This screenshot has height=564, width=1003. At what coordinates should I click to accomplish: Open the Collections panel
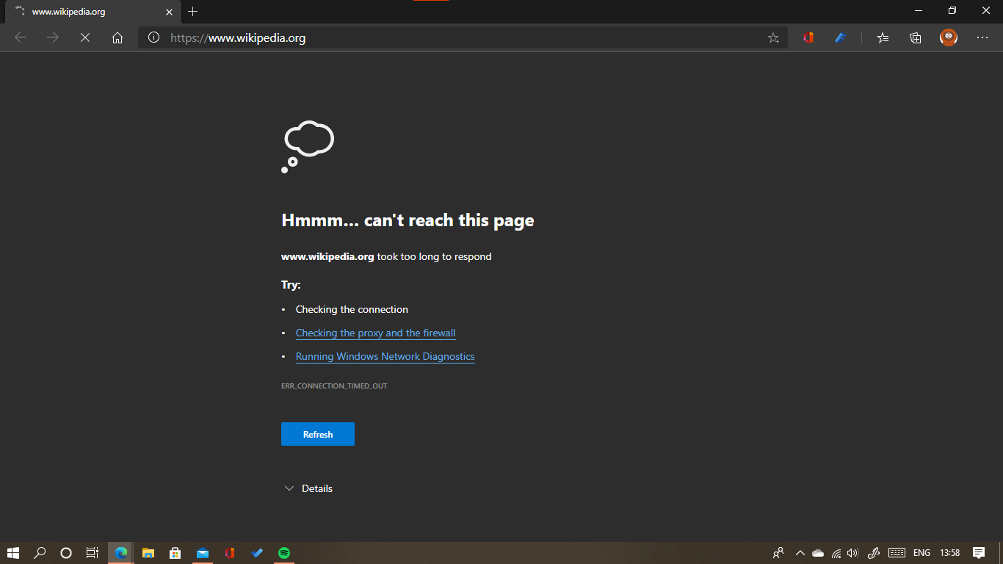[916, 37]
